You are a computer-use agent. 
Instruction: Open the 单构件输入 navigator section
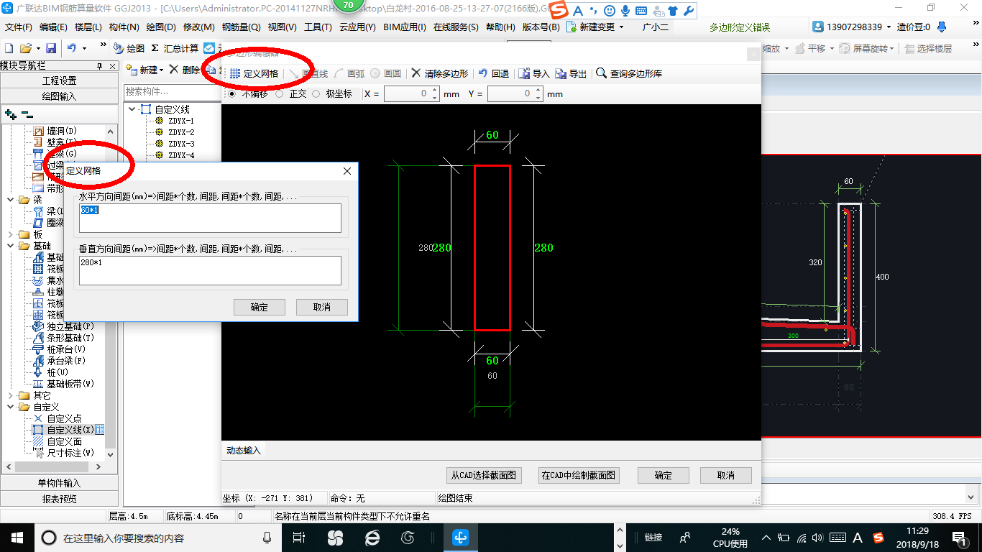tap(59, 483)
